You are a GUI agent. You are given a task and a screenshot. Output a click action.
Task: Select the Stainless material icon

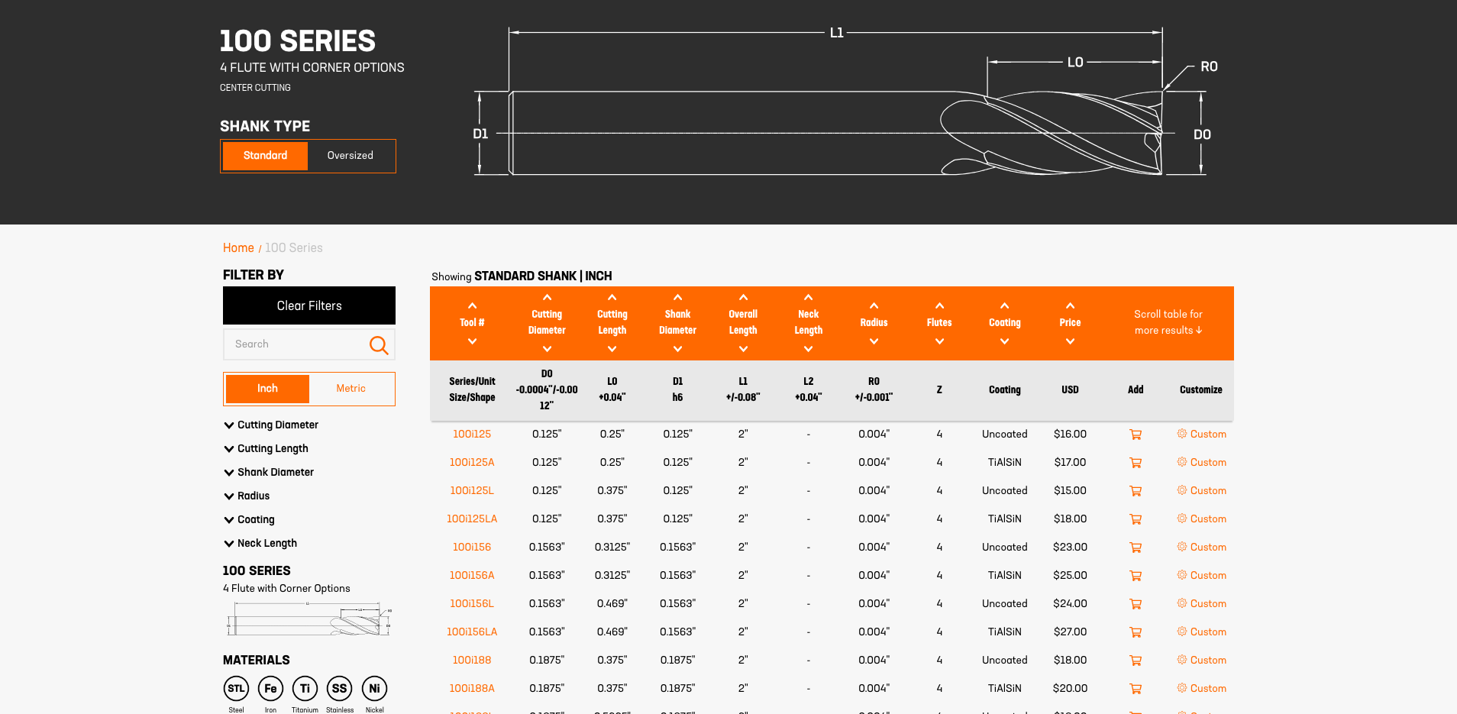coord(340,689)
